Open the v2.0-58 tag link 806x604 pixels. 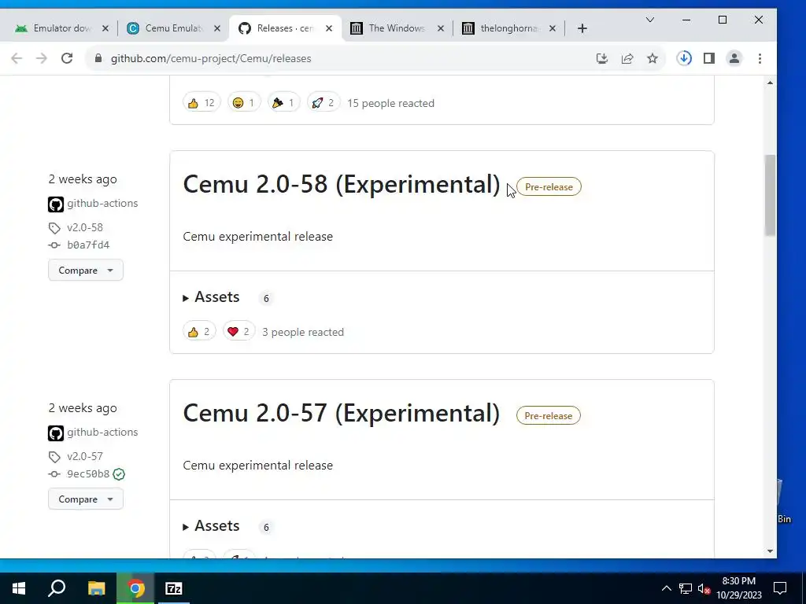[x=85, y=227]
